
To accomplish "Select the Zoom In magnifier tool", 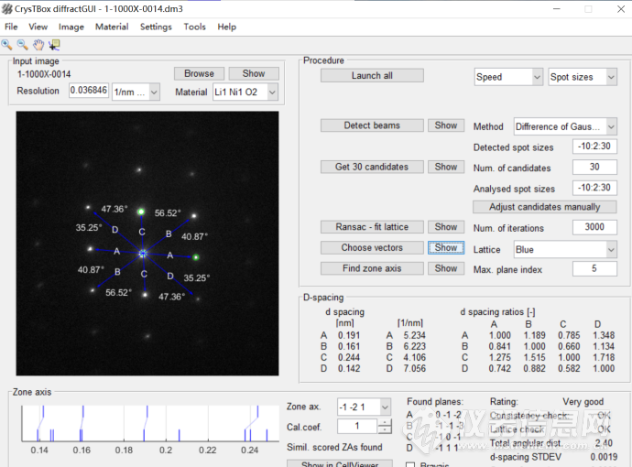I will 8,43.
